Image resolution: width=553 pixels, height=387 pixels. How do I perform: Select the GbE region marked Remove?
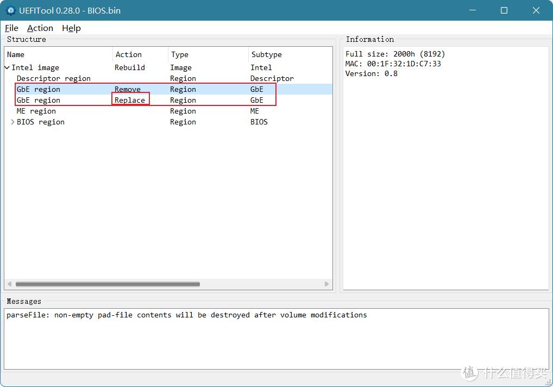[x=38, y=90]
